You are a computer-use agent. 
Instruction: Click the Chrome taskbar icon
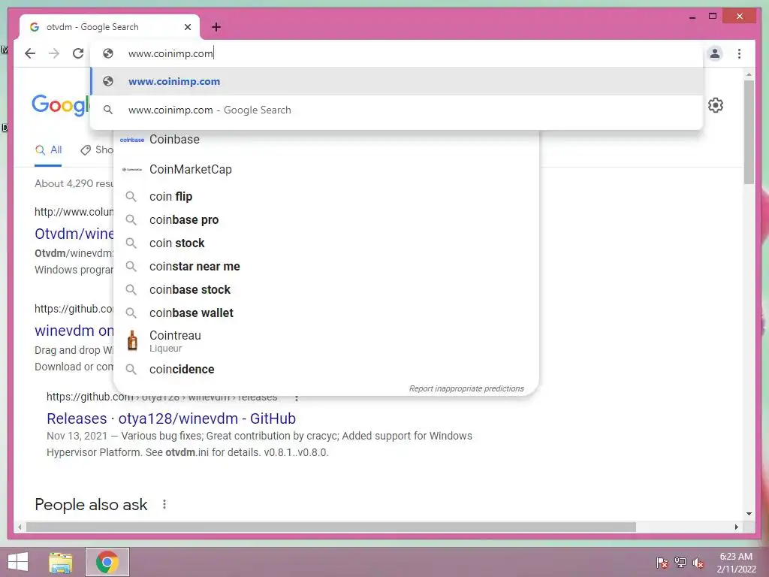coord(107,562)
